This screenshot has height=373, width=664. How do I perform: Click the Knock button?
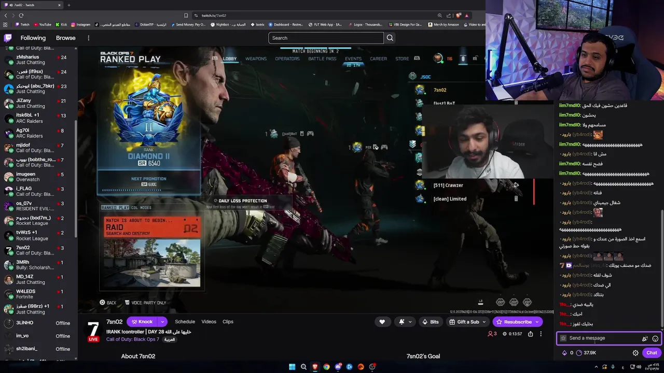[142, 322]
